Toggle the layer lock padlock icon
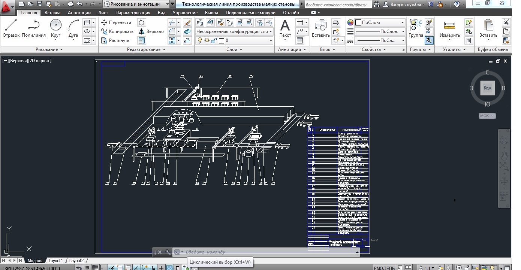Image resolution: width=521 pixels, height=270 pixels. pos(213,40)
